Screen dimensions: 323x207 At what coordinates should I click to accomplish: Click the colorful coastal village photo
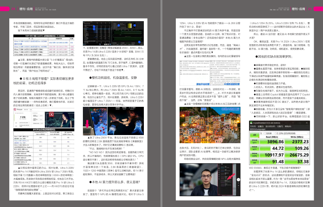[210, 125]
